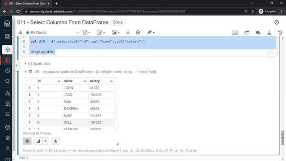
Task: Click the browser back arrow
Action: (4, 11)
